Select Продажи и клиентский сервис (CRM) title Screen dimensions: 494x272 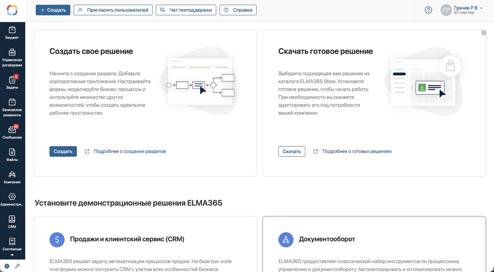[x=127, y=239]
